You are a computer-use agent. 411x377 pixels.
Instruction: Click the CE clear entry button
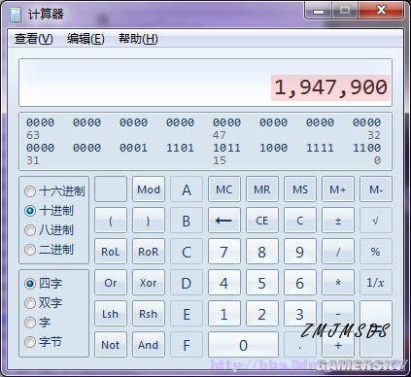point(262,221)
